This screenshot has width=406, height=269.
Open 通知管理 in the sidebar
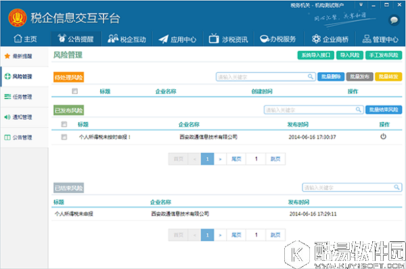pyautogui.click(x=24, y=117)
